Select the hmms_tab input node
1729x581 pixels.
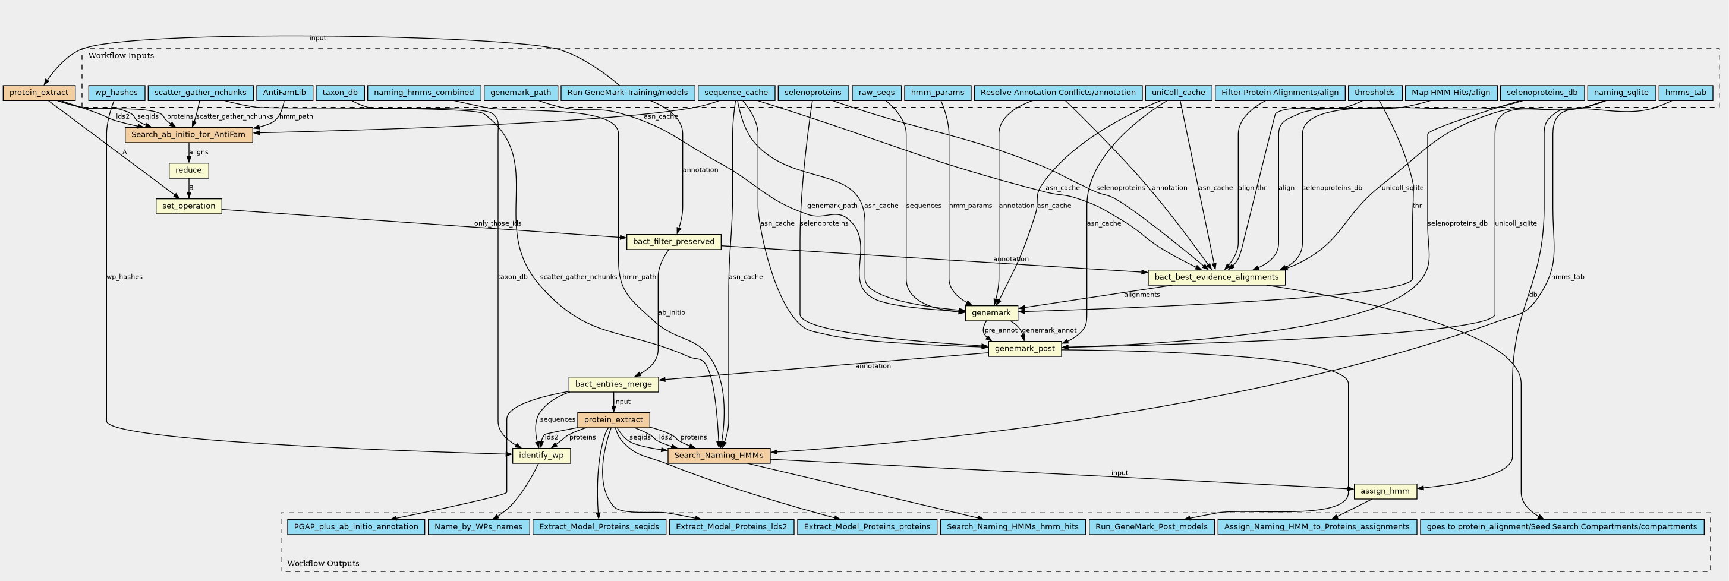coord(1684,93)
